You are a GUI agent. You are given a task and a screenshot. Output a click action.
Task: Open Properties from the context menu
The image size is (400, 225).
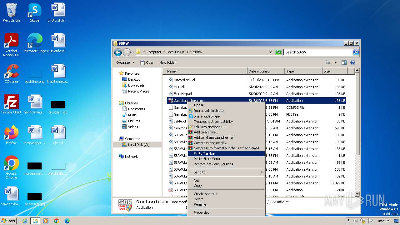point(226,212)
